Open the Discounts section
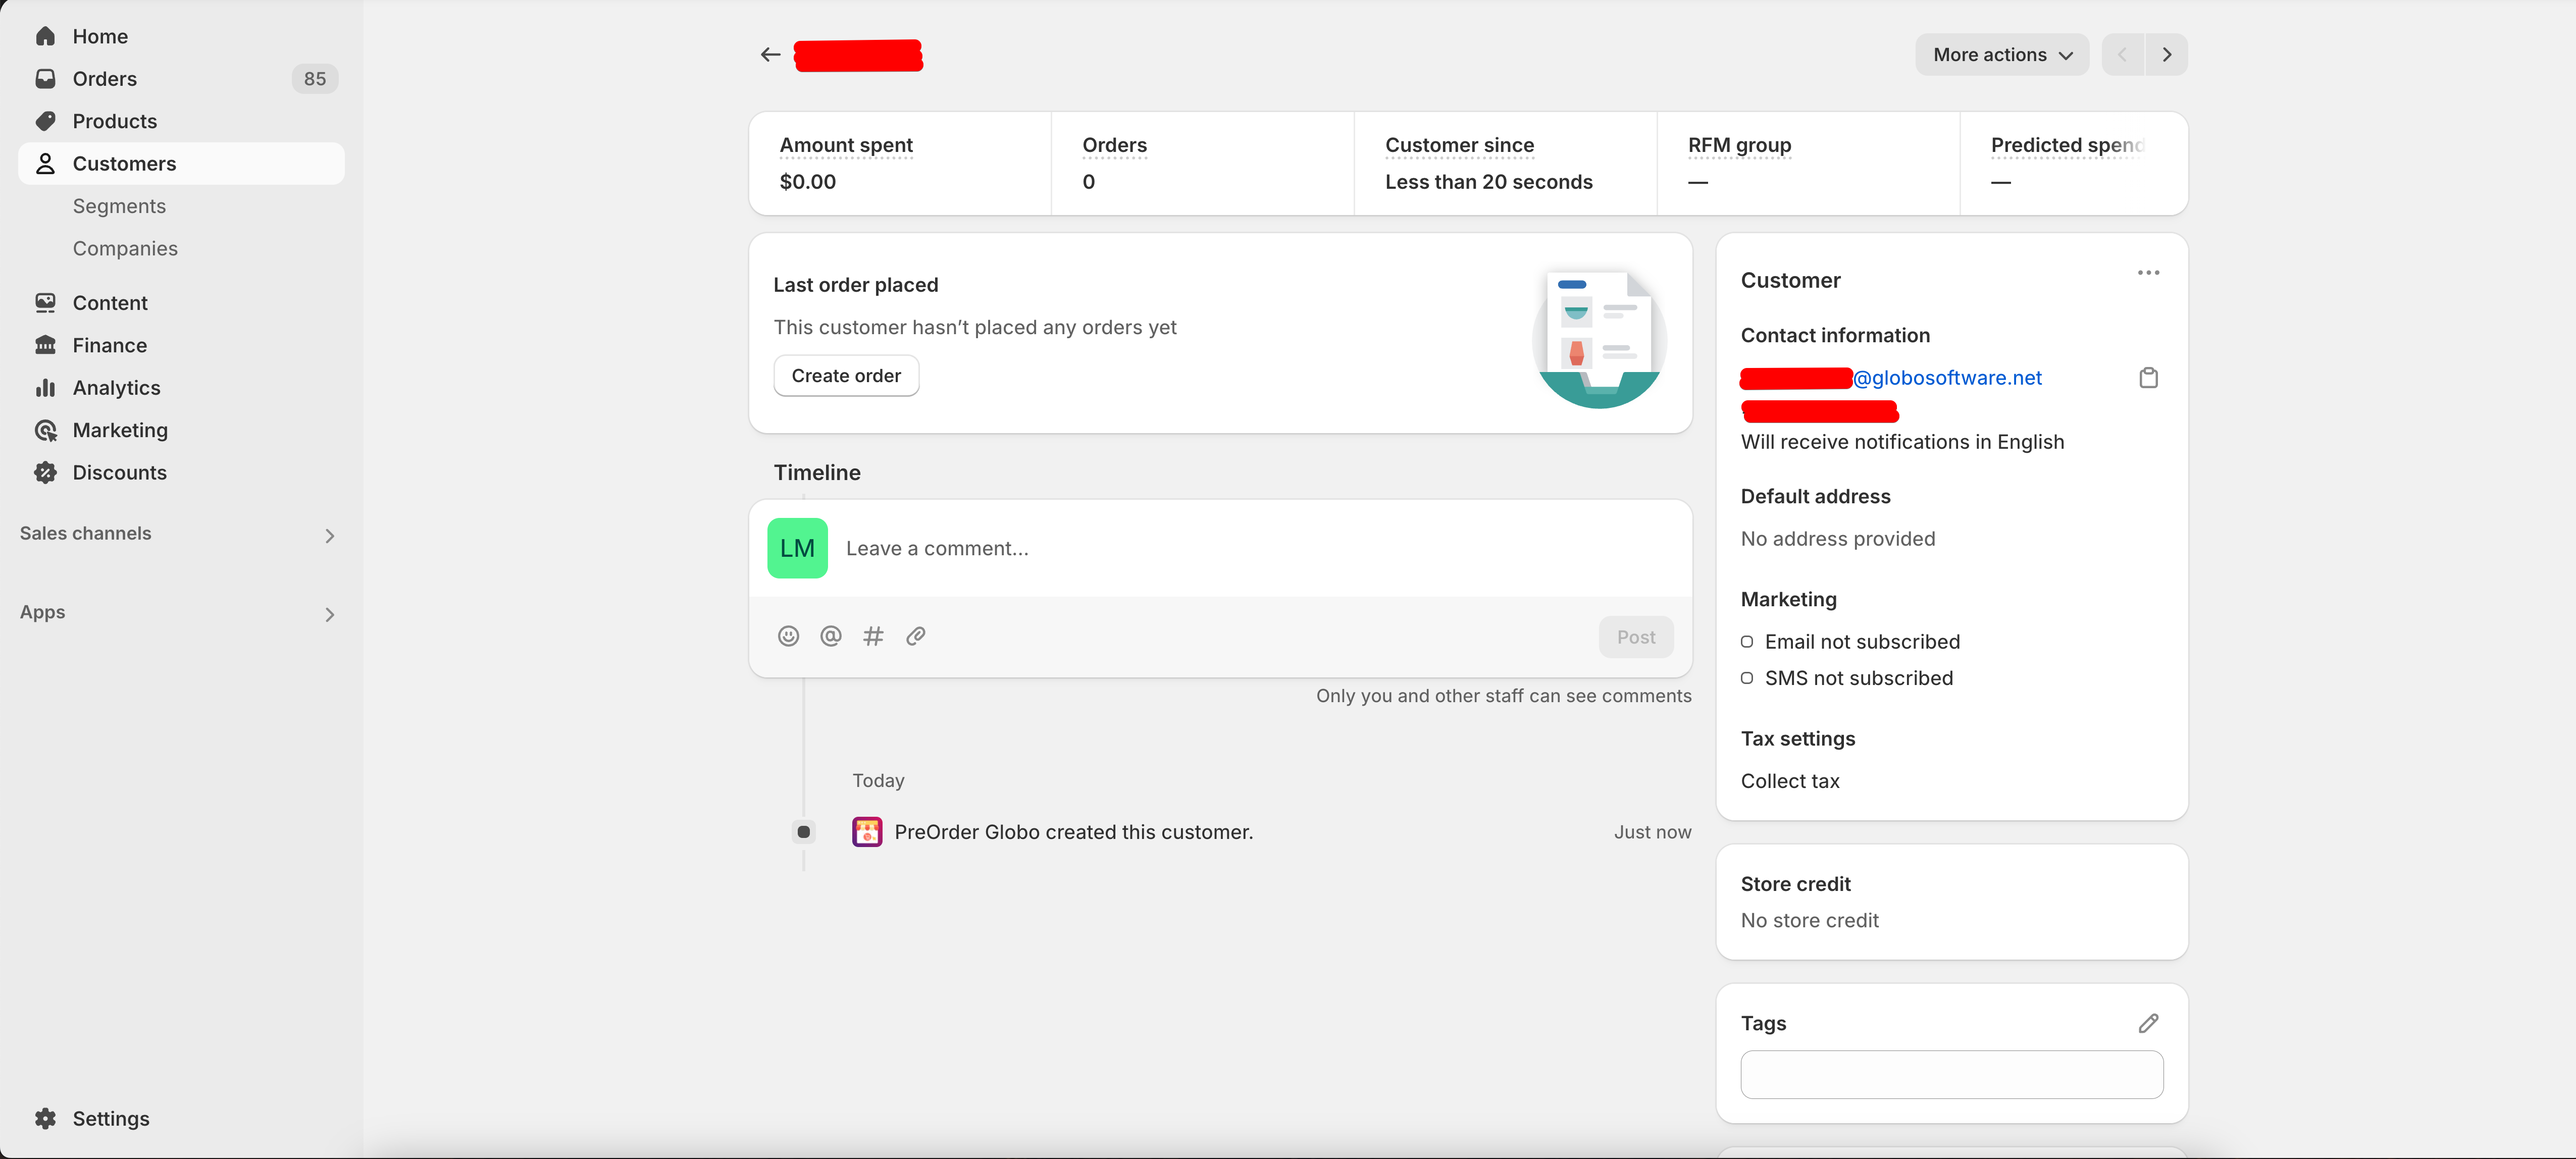2576x1159 pixels. click(x=119, y=472)
